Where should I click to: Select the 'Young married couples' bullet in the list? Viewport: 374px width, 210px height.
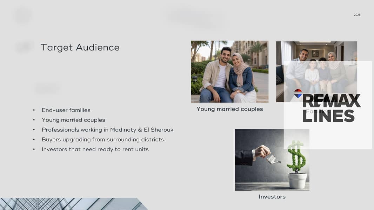[73, 120]
